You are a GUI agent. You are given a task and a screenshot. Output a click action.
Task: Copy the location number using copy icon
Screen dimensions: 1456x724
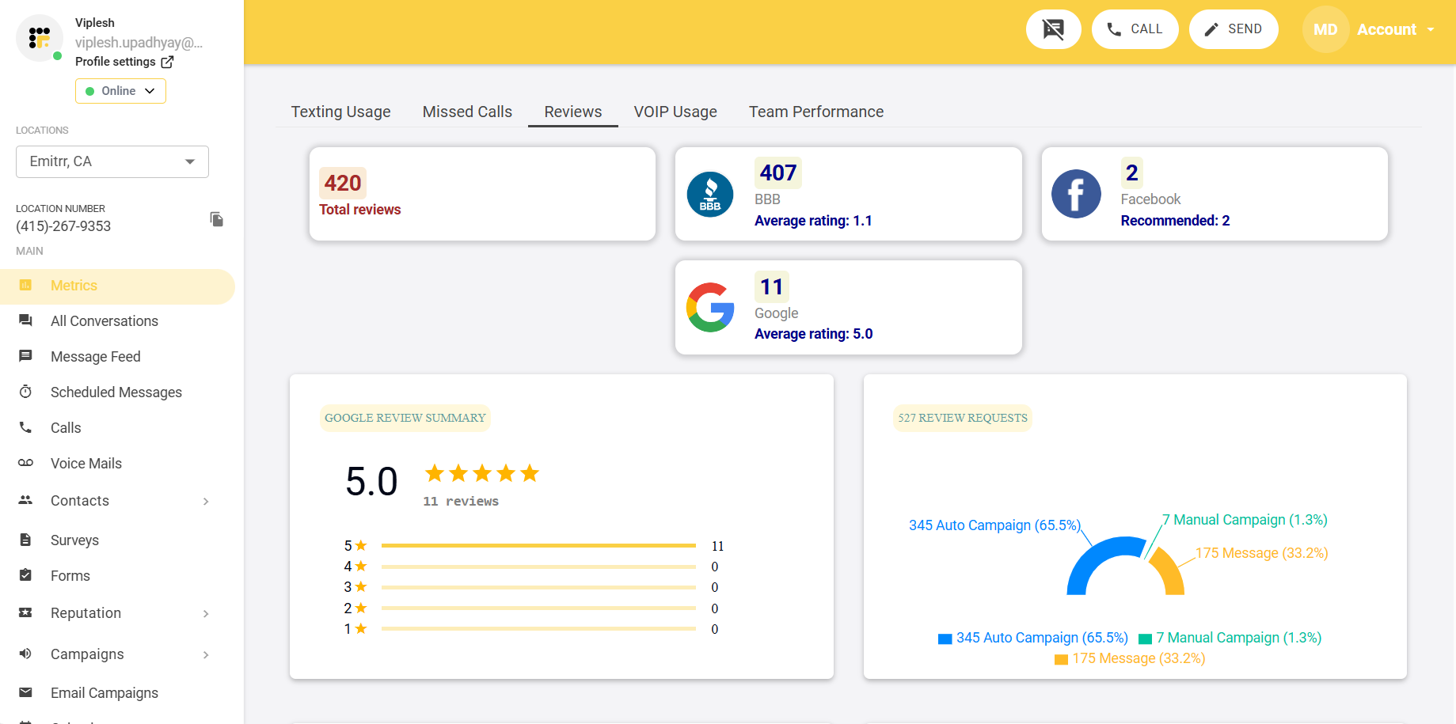pos(216,219)
